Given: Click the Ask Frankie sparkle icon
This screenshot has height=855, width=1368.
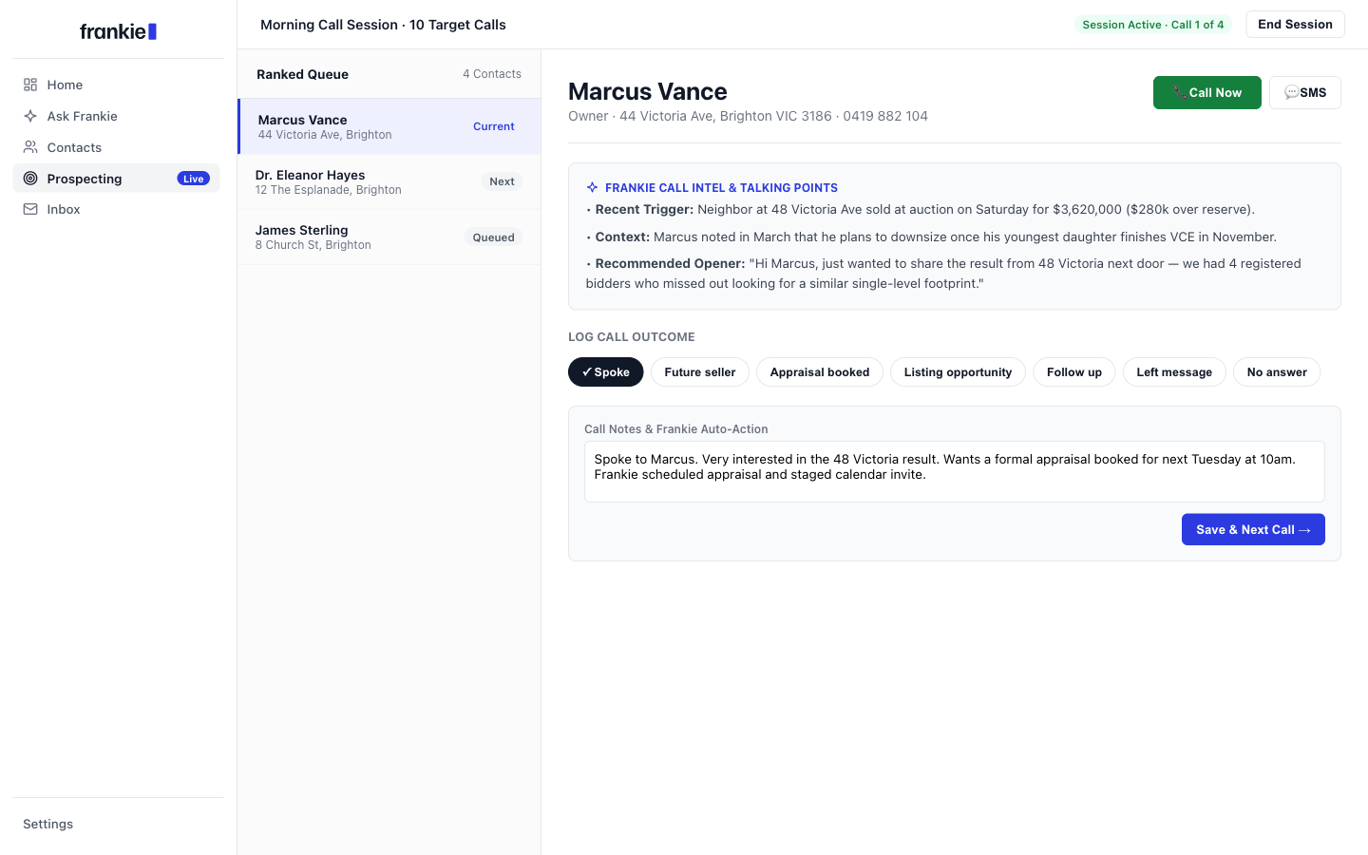Looking at the screenshot, I should click(30, 116).
